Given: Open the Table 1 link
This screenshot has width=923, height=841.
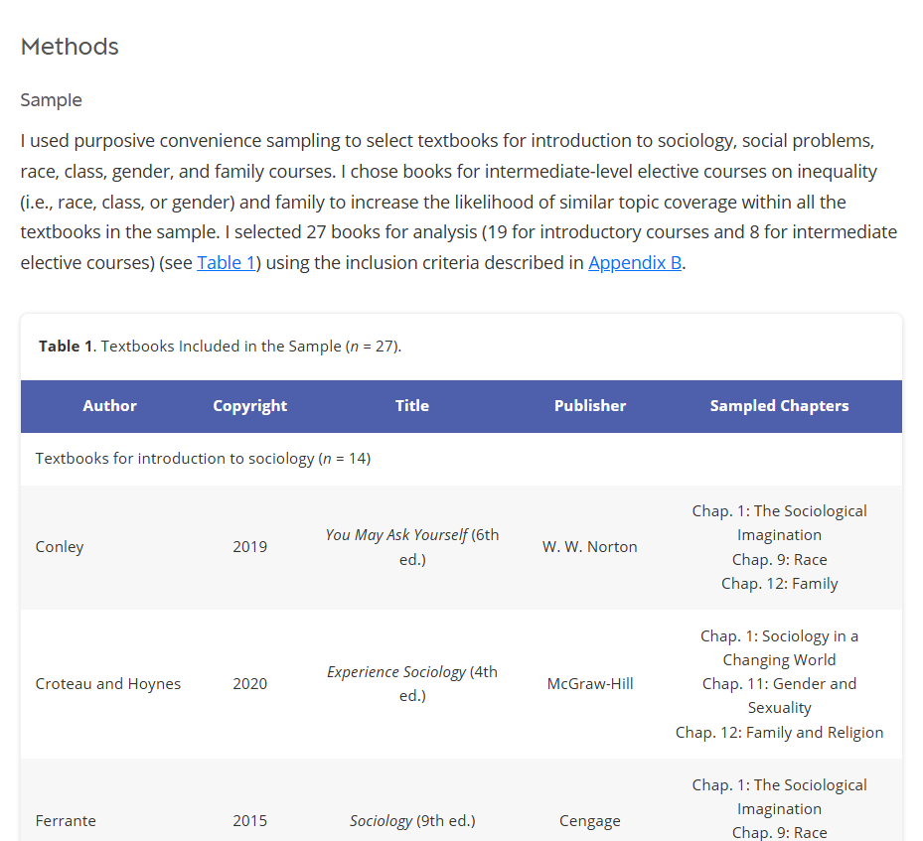Looking at the screenshot, I should point(226,263).
